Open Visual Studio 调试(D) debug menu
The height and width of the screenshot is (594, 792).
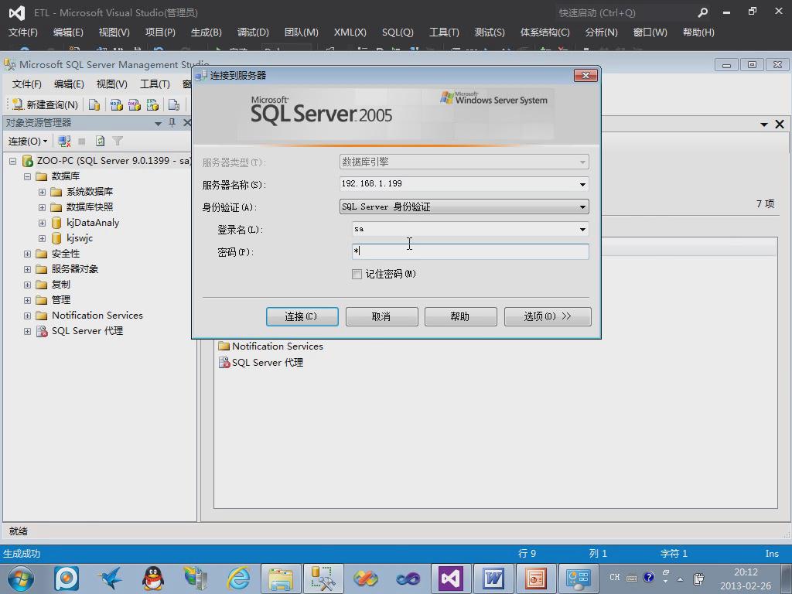253,32
